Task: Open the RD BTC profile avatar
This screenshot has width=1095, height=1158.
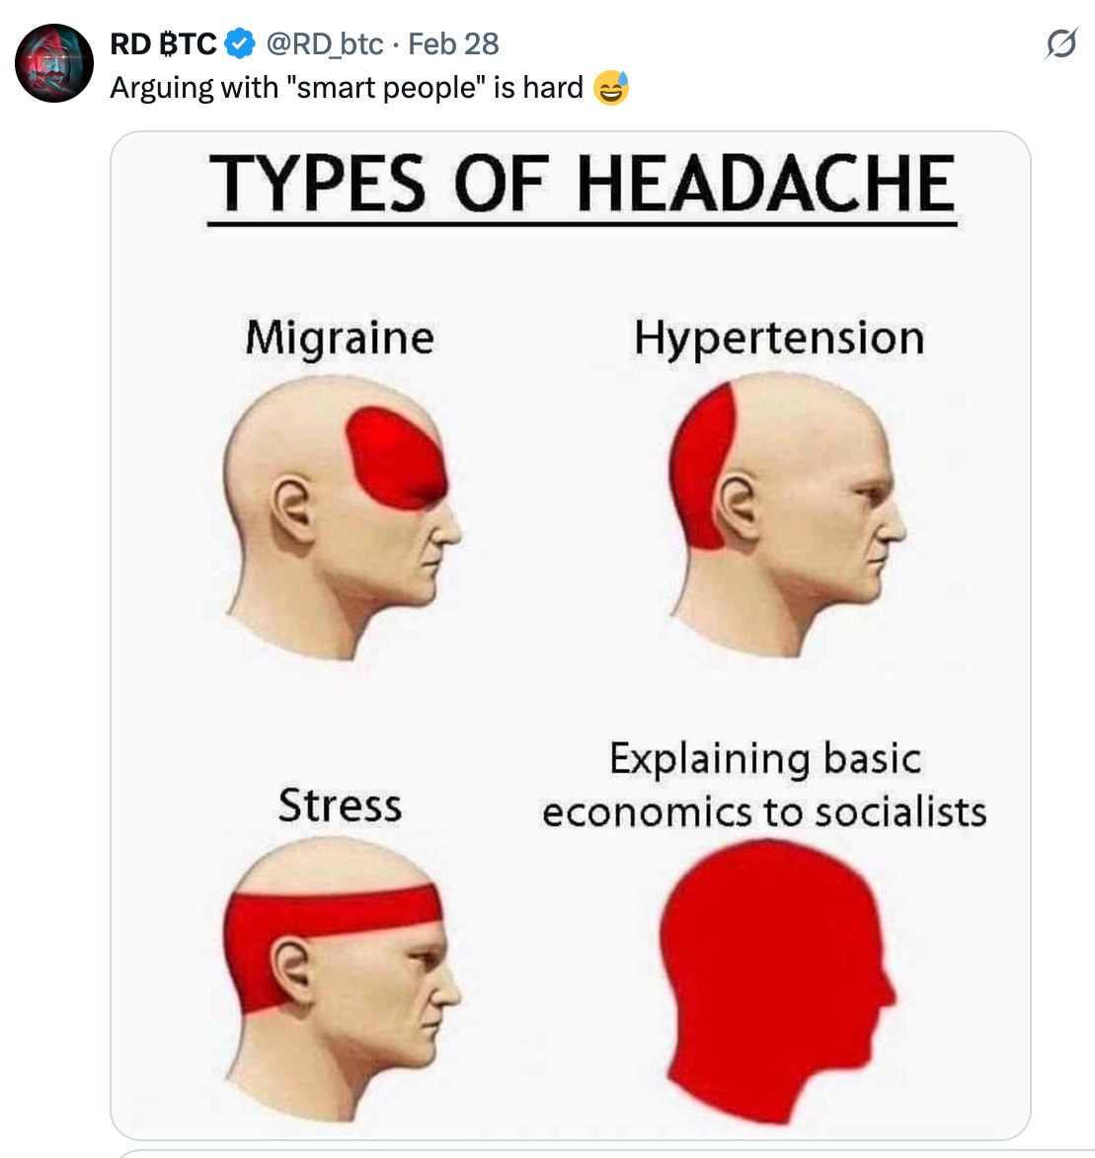Action: pos(54,63)
